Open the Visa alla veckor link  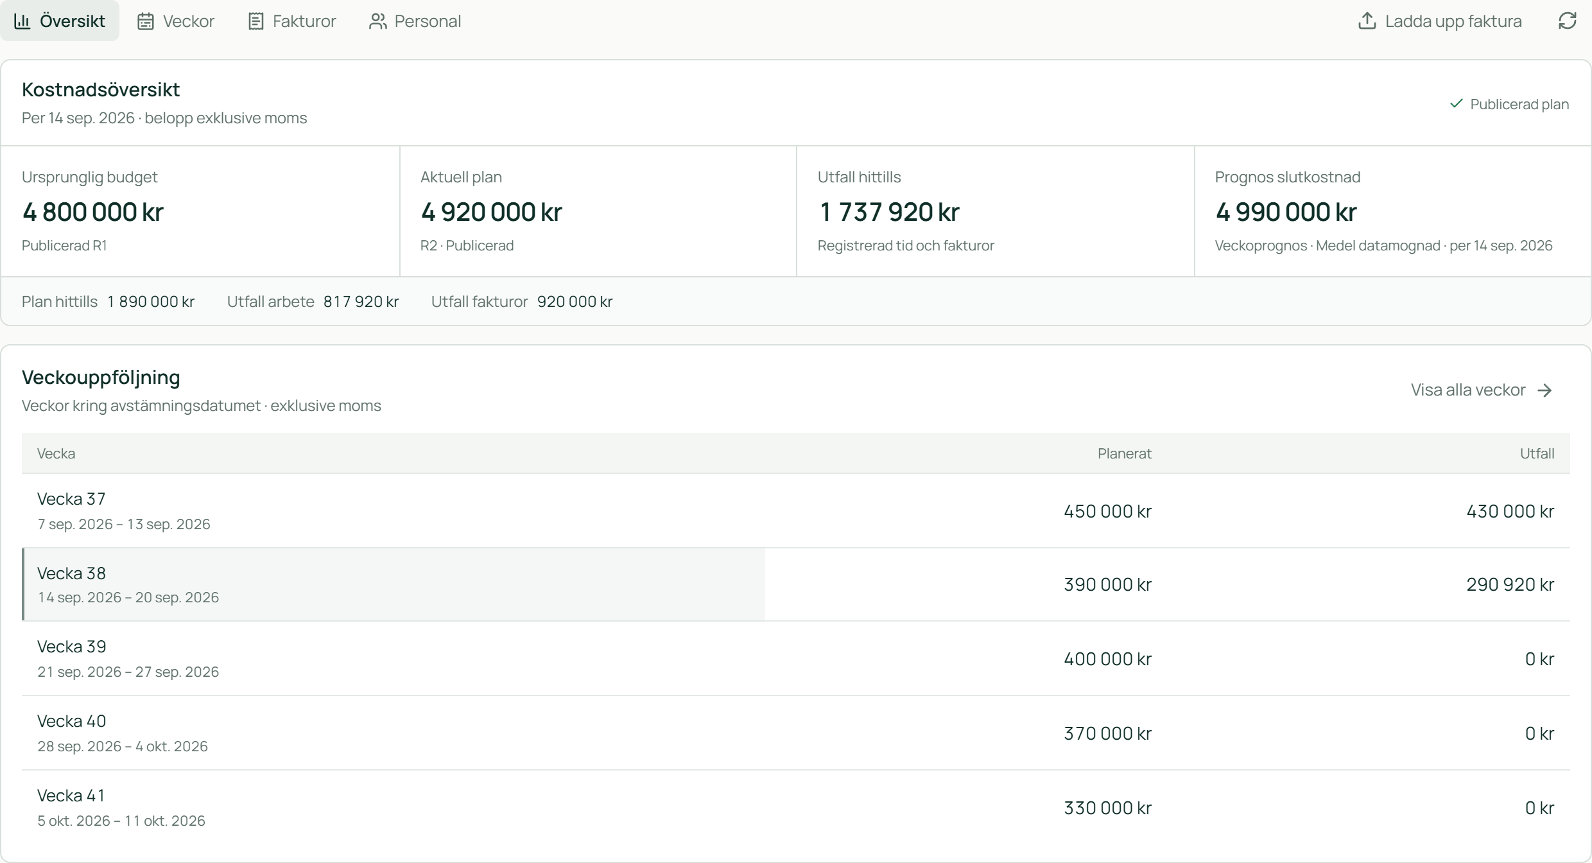pos(1482,390)
